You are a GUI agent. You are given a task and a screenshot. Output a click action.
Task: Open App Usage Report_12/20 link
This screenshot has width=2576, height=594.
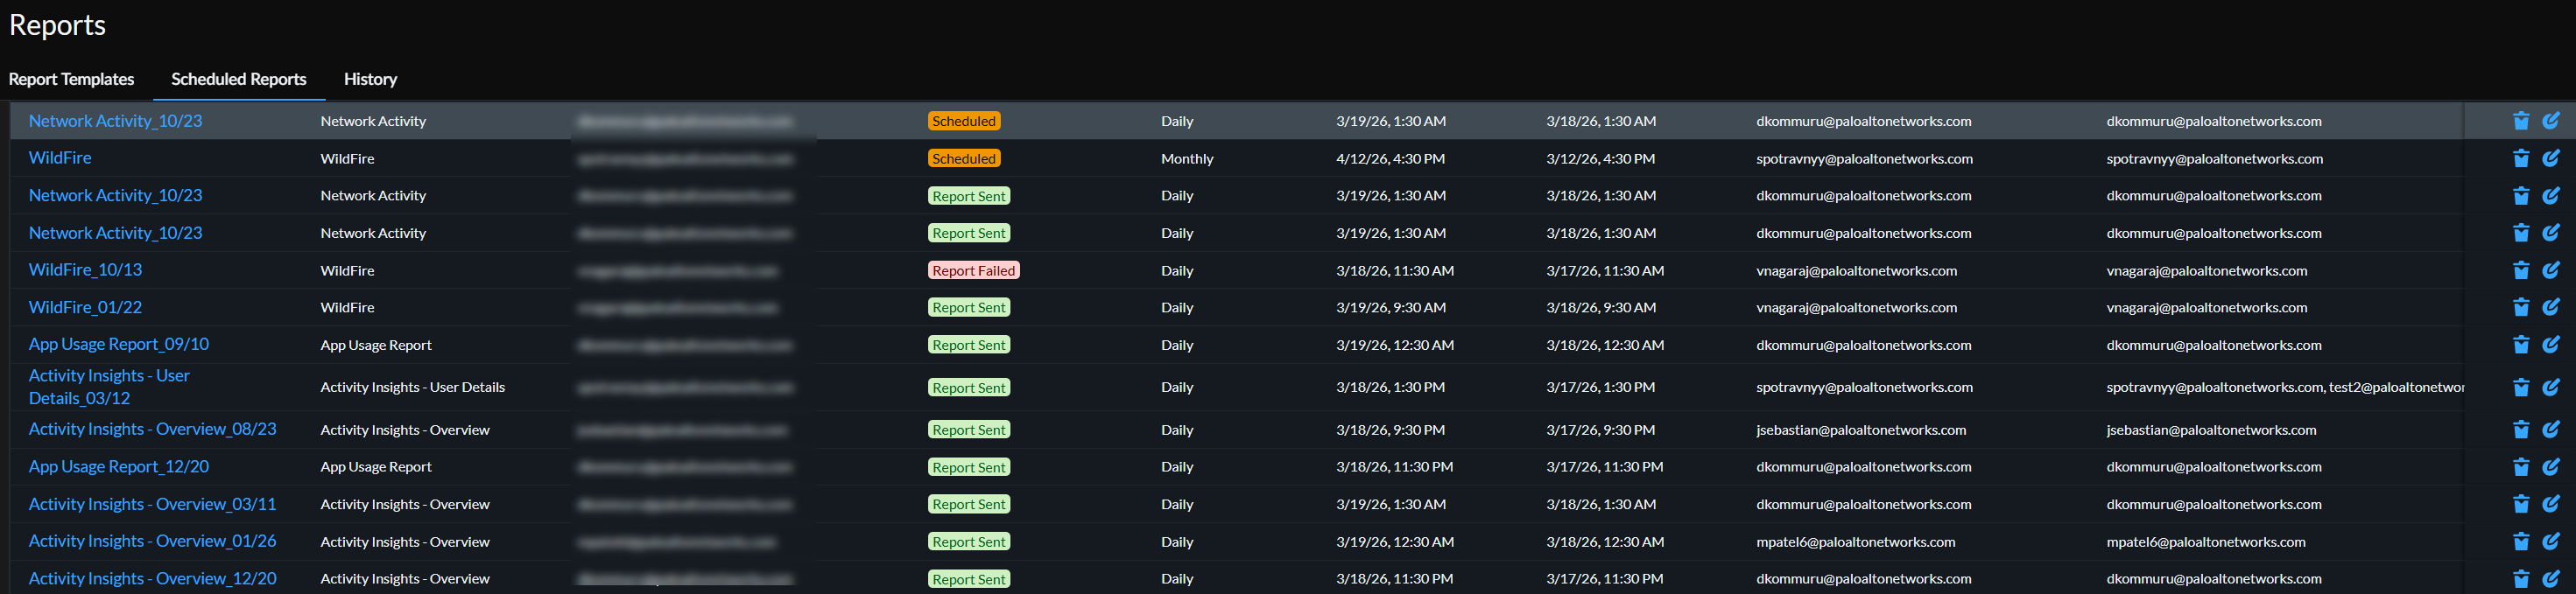coord(119,466)
